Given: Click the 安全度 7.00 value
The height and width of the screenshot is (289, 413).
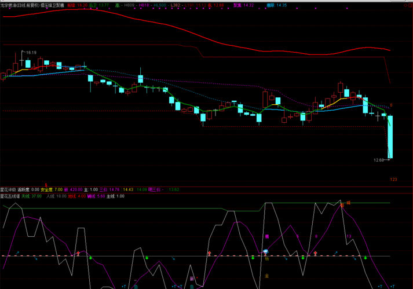Looking at the screenshot, I should pyautogui.click(x=52, y=190).
